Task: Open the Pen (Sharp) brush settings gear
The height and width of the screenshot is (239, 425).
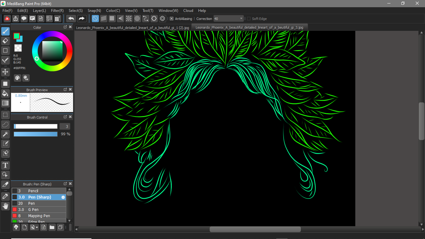Action: coord(63,197)
